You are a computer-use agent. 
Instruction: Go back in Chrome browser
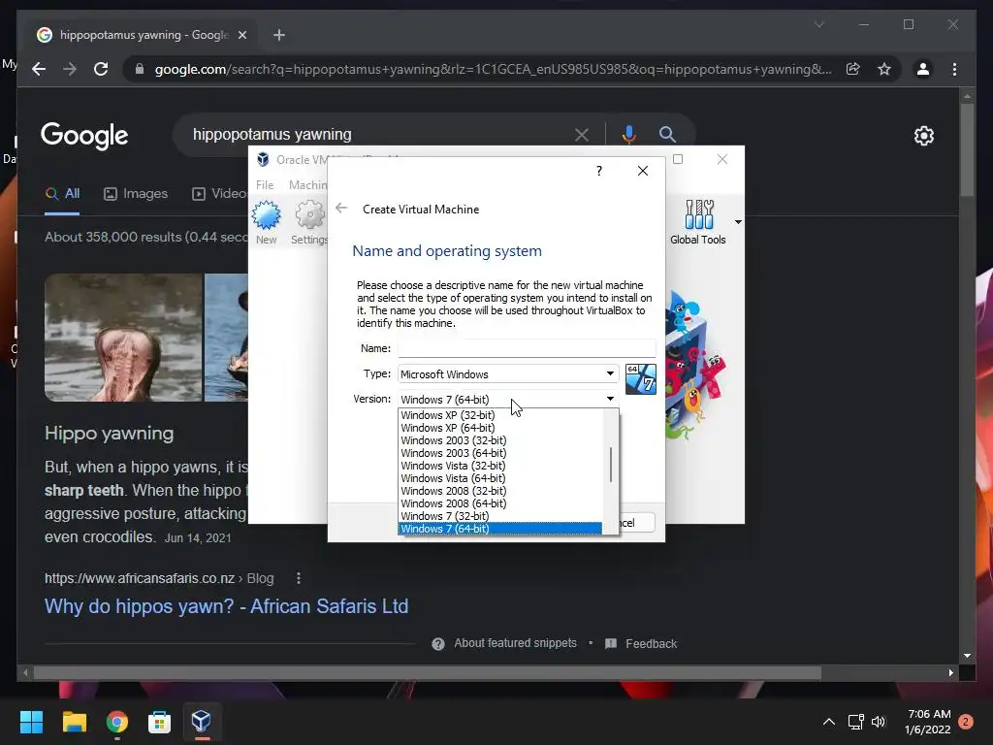pyautogui.click(x=39, y=69)
